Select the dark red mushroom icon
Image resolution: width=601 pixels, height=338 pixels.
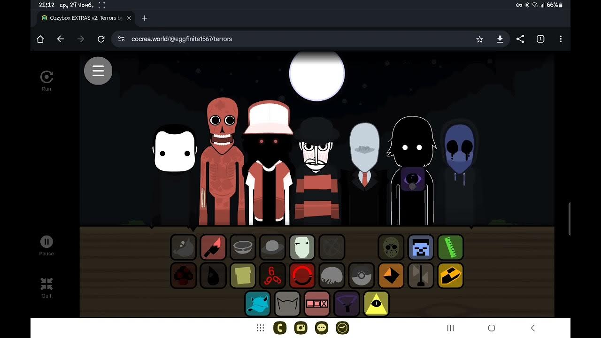click(x=184, y=276)
